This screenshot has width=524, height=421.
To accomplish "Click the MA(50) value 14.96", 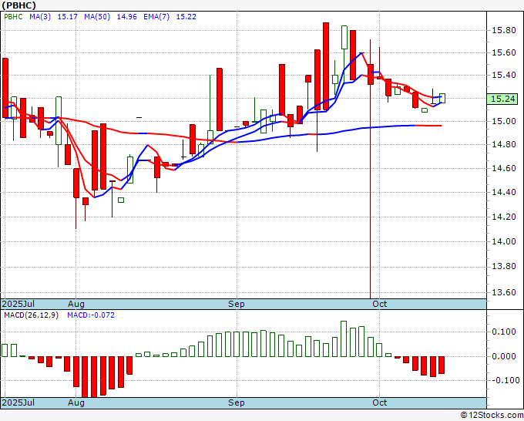I will click(x=126, y=17).
